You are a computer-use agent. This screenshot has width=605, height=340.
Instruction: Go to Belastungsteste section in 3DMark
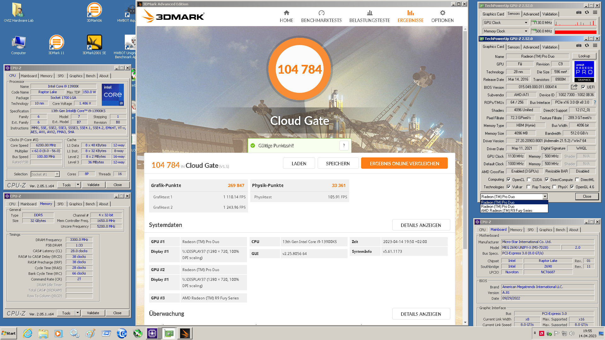click(x=370, y=16)
